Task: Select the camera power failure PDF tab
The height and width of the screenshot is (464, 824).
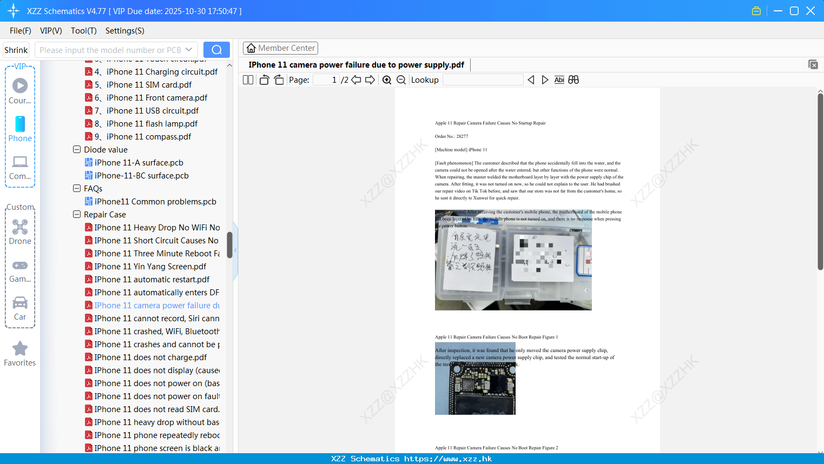Action: [x=357, y=65]
